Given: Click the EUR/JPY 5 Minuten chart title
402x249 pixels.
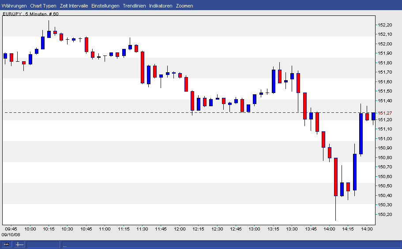Looking at the screenshot, I should 30,14.
